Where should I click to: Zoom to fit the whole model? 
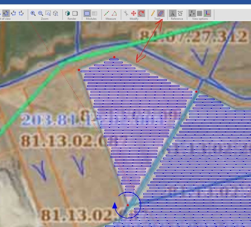56,13
